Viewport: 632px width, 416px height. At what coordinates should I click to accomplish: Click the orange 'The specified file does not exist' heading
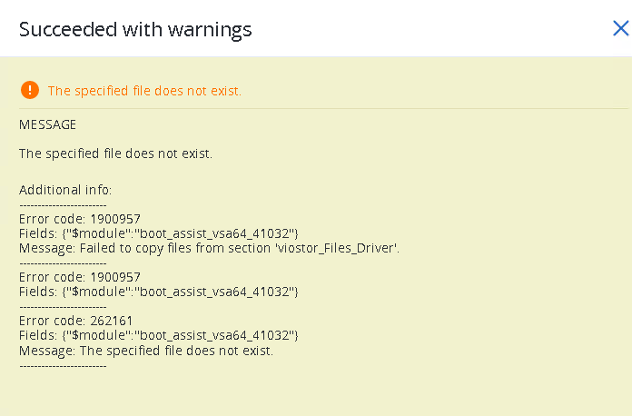[144, 91]
